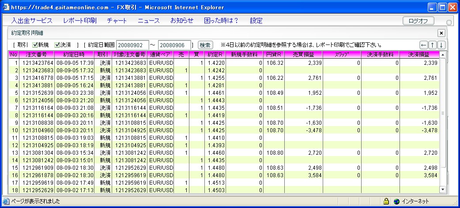
Task: Click 取引 column header
Action: click(x=103, y=55)
